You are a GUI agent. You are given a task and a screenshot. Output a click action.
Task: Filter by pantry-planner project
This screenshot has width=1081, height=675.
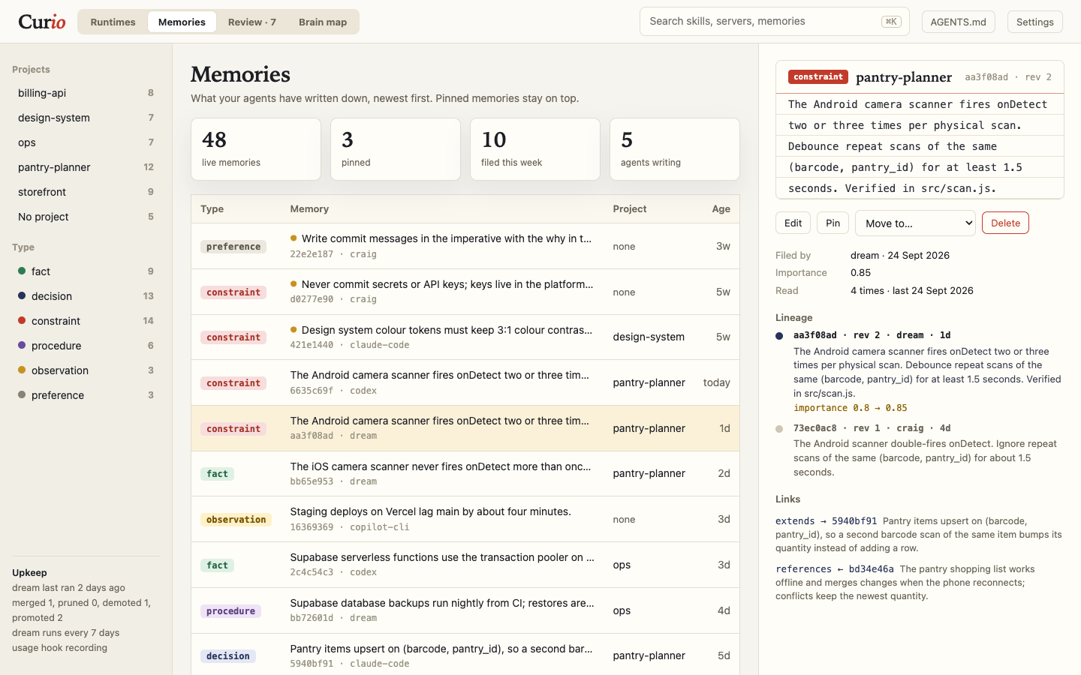pyautogui.click(x=86, y=167)
